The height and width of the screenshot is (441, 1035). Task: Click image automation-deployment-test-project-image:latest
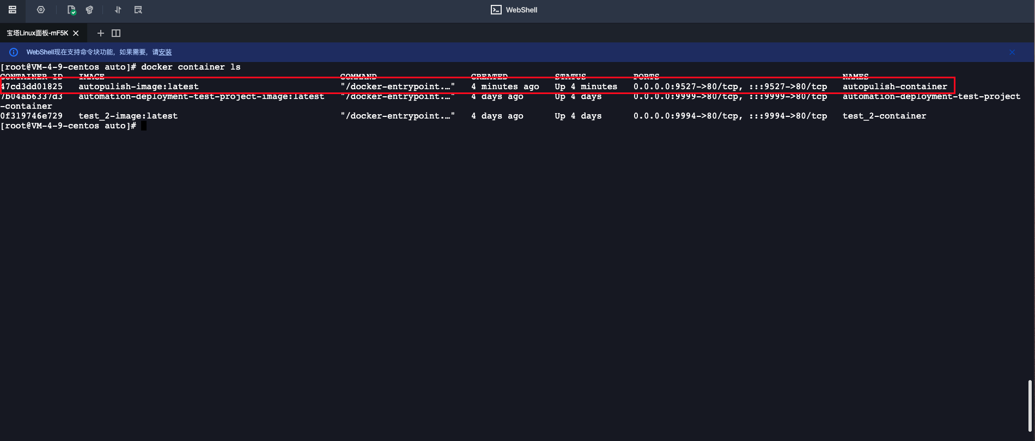pos(202,96)
